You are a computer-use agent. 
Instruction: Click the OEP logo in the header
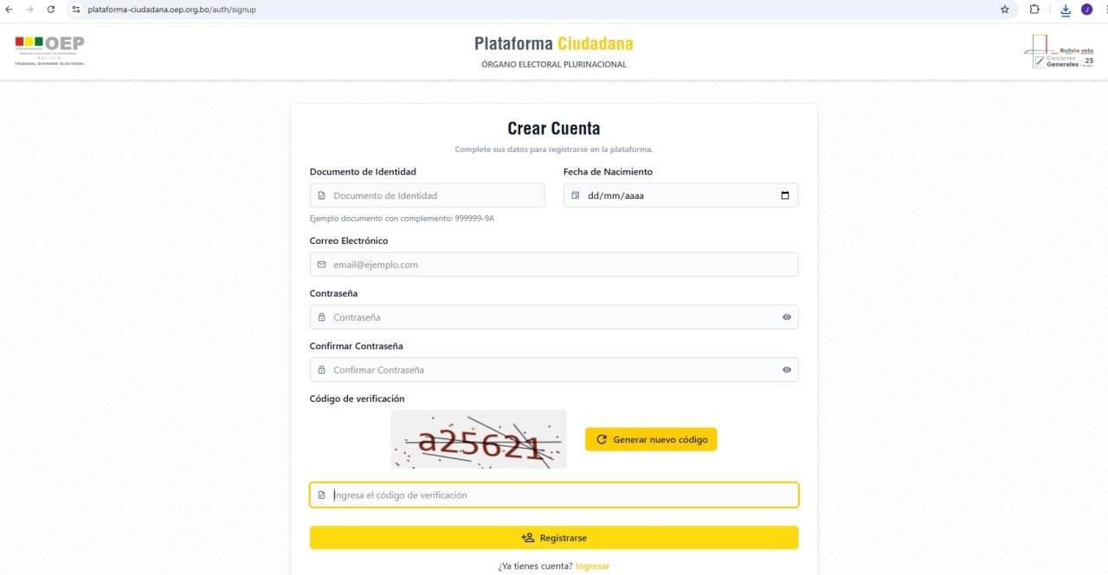(50, 50)
